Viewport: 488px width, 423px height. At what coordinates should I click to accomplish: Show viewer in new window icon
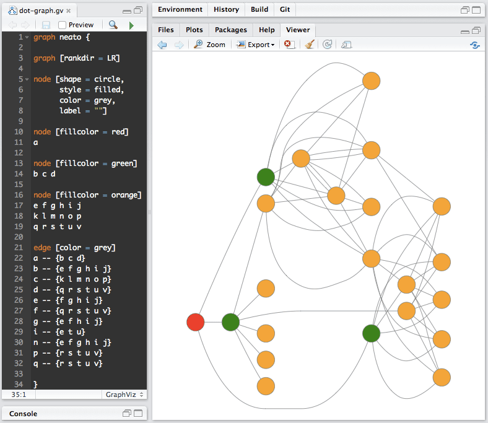[346, 45]
